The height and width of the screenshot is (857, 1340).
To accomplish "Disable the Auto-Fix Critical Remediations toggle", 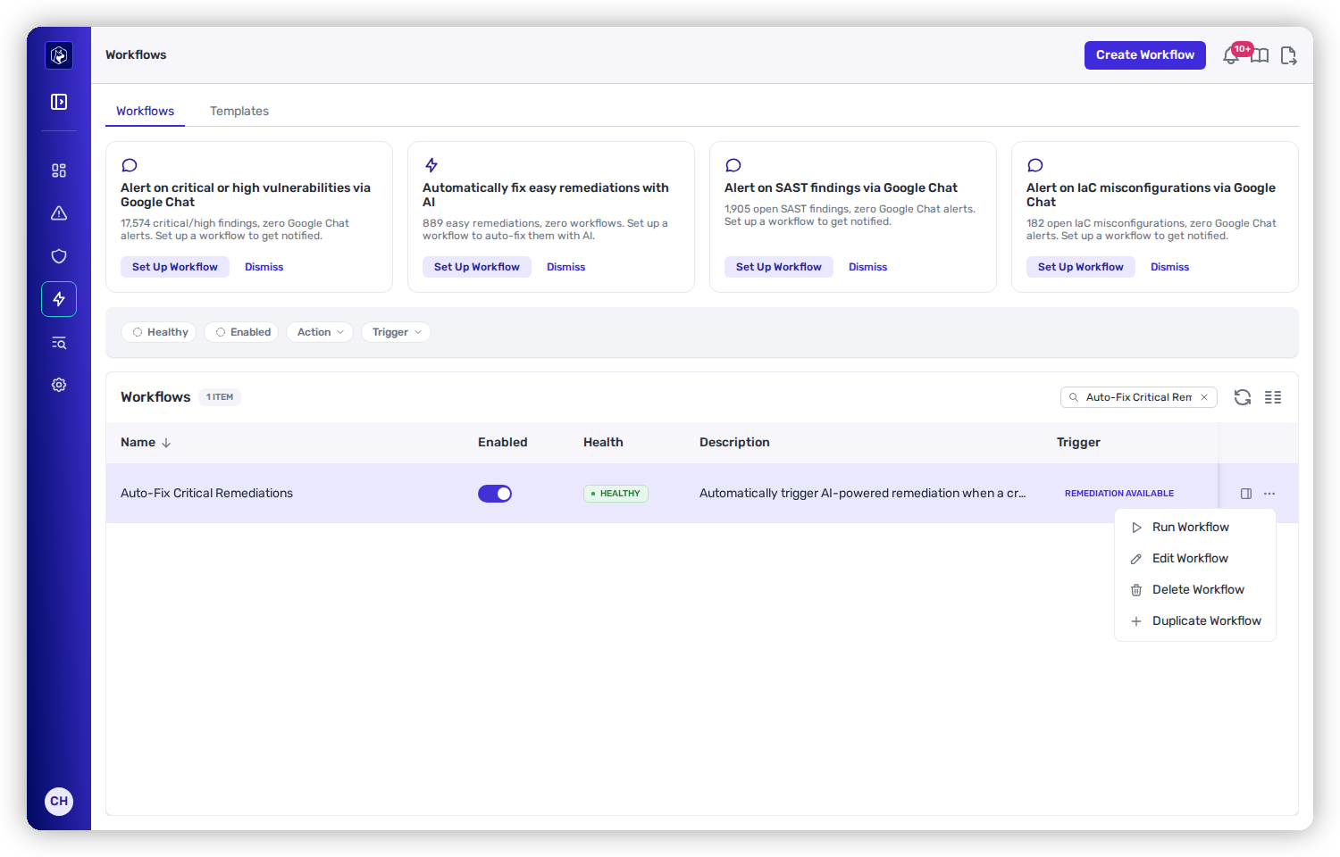I will [495, 494].
